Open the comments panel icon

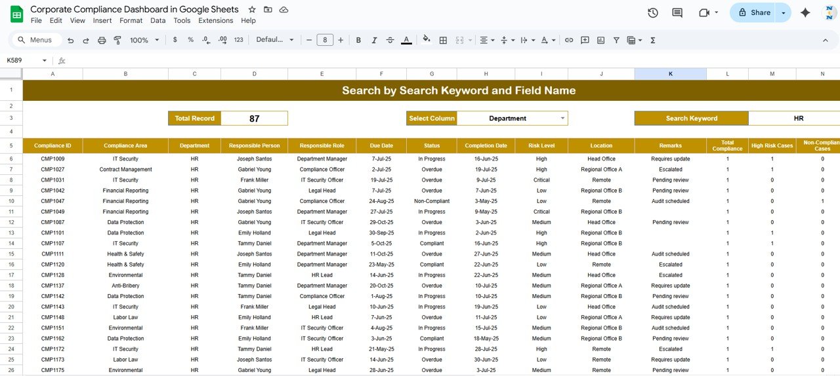677,12
